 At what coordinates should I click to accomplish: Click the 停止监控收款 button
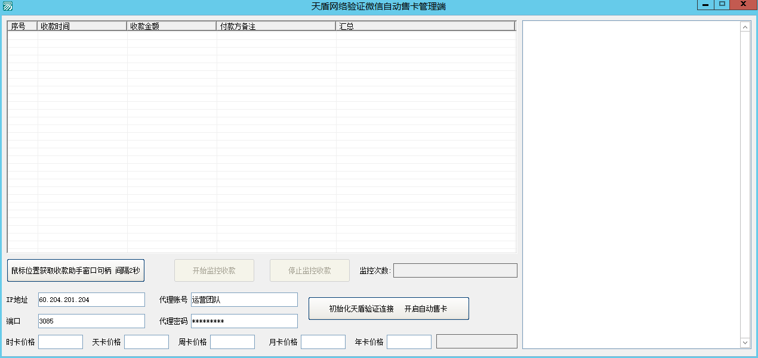(x=310, y=270)
